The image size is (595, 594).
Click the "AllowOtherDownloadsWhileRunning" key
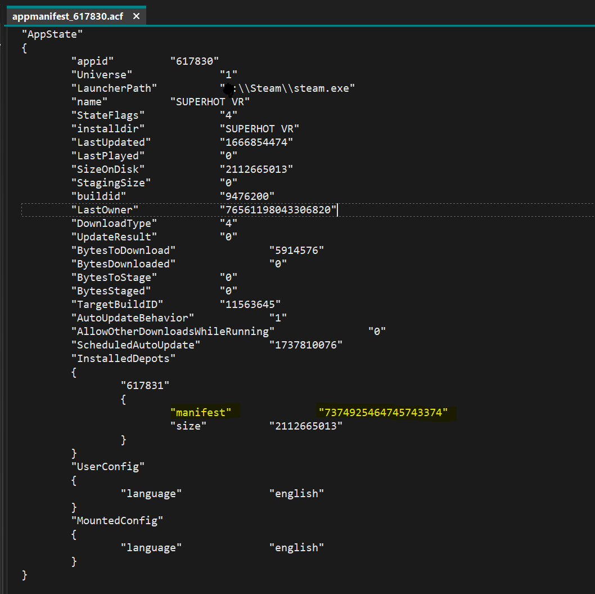pyautogui.click(x=173, y=332)
